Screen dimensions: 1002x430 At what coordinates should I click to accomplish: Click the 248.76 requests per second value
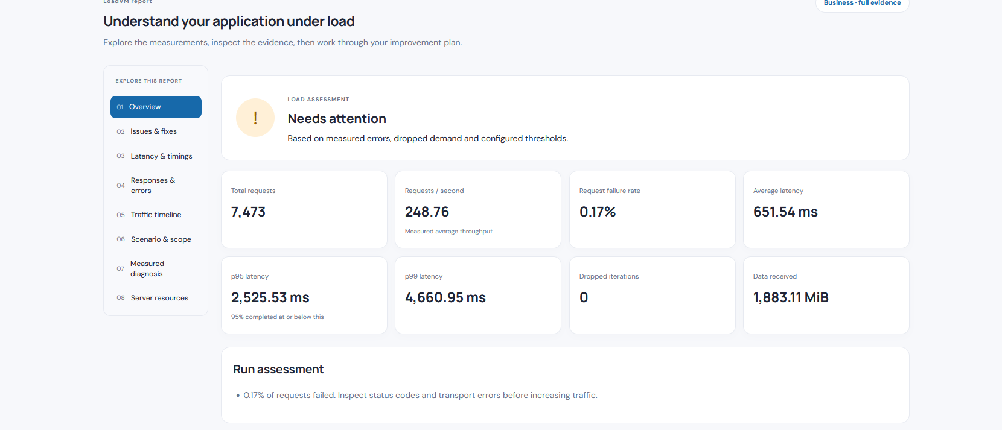(427, 212)
